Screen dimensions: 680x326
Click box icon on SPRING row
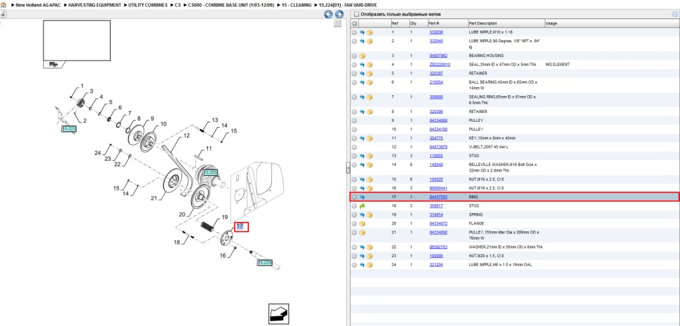(369, 215)
